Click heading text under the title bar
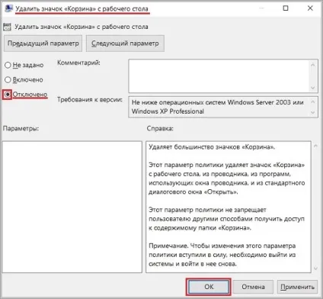The image size is (323, 299). [82, 27]
